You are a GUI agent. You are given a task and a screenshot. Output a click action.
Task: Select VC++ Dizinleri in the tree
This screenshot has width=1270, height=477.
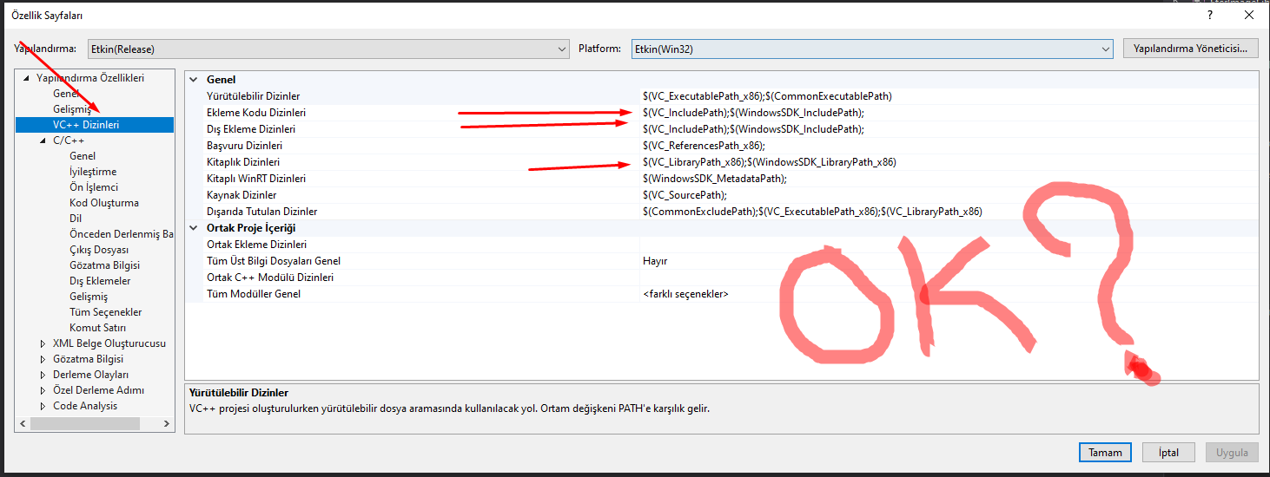pyautogui.click(x=86, y=125)
